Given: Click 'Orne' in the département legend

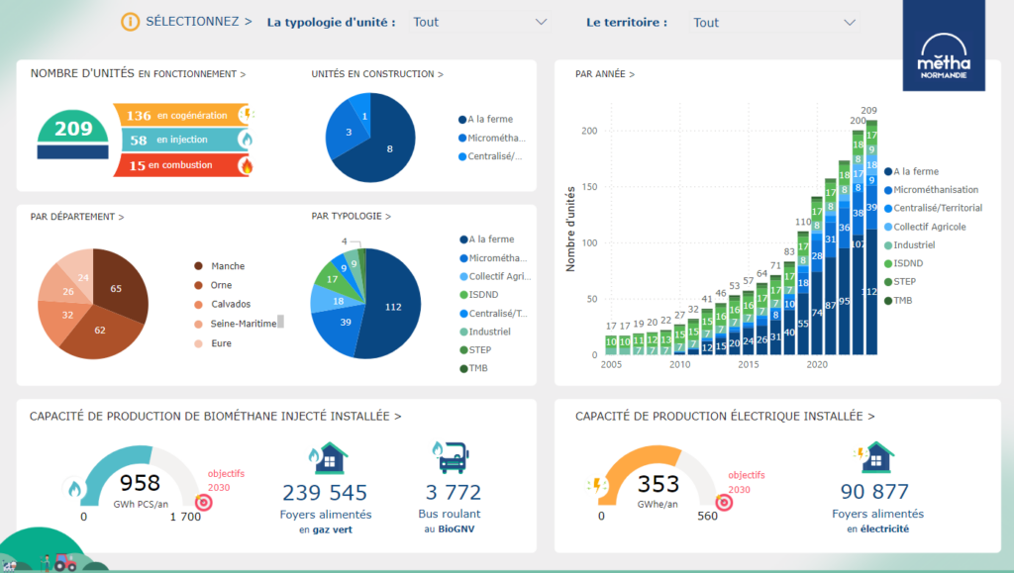Looking at the screenshot, I should point(221,285).
